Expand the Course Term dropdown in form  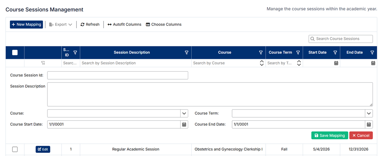[x=369, y=113]
